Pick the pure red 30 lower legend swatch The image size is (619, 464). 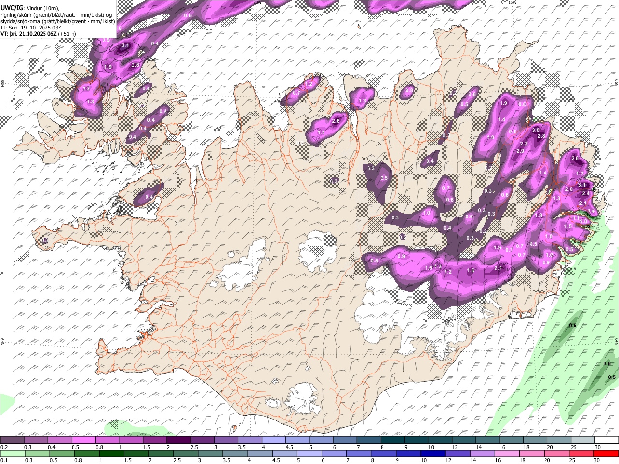pyautogui.click(x=606, y=454)
